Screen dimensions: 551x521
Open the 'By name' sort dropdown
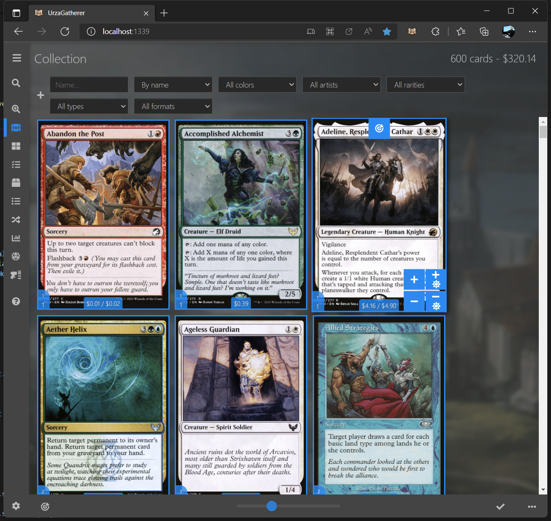pos(173,85)
